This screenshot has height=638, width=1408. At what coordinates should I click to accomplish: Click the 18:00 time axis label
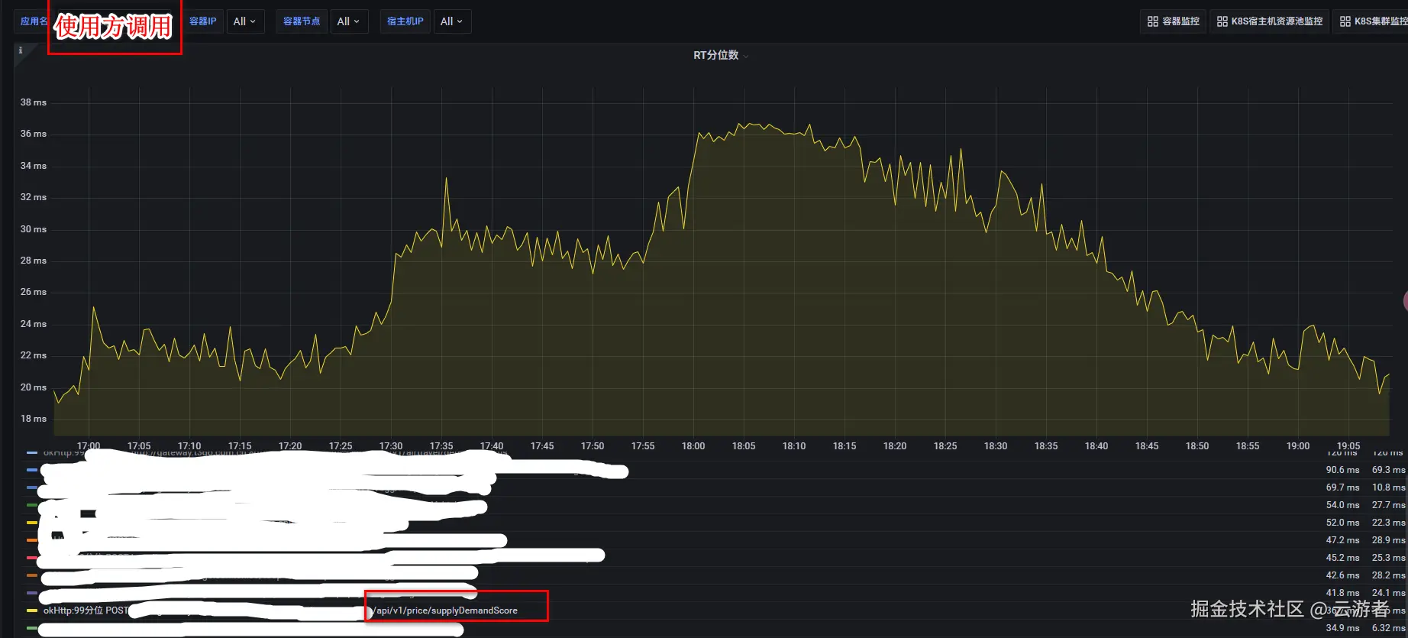(693, 446)
